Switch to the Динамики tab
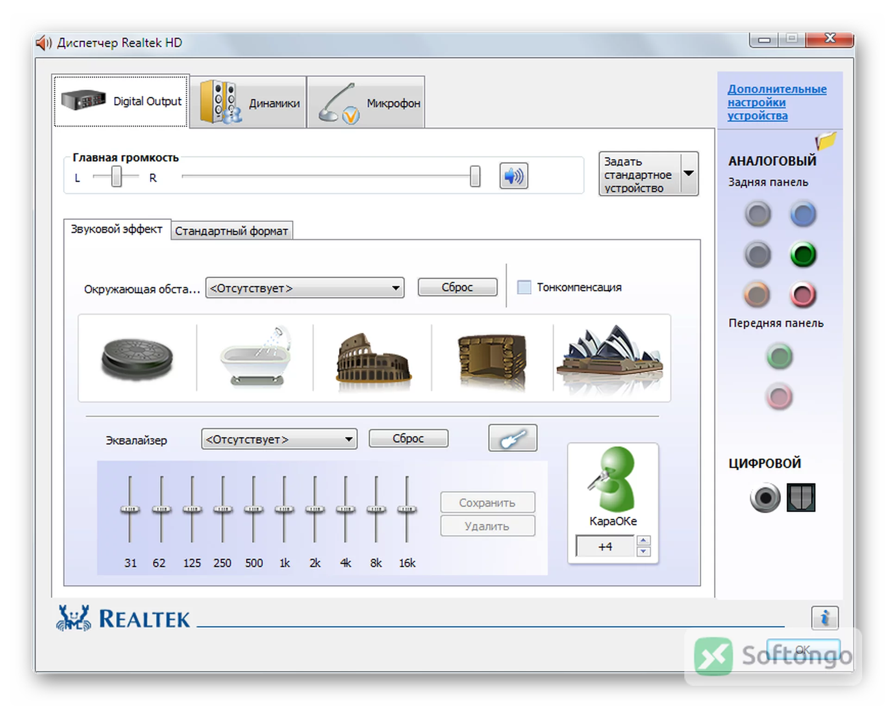 coord(249,103)
